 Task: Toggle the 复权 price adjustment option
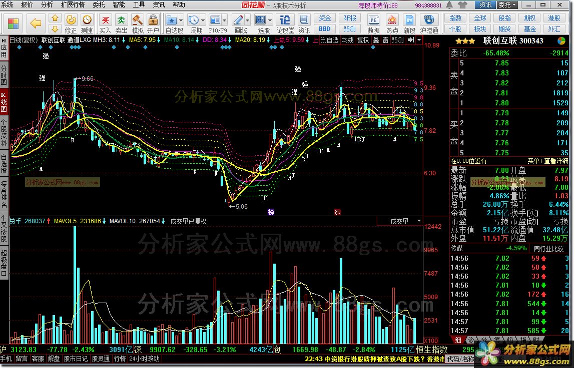(363, 40)
